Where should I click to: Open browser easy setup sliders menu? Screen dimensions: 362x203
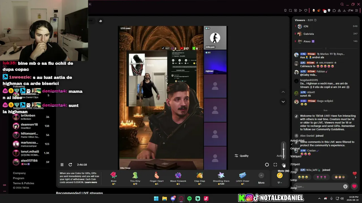click(357, 10)
